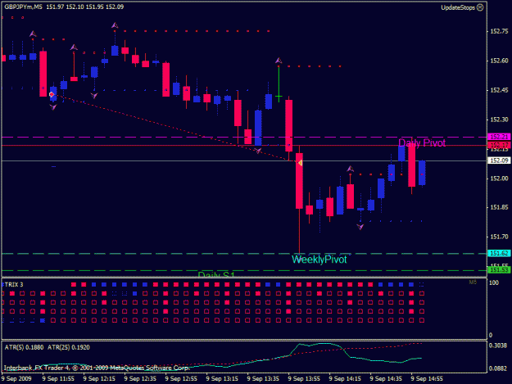
Task: Click the 9 Sep 12:55 time label
Action: [x=181, y=379]
